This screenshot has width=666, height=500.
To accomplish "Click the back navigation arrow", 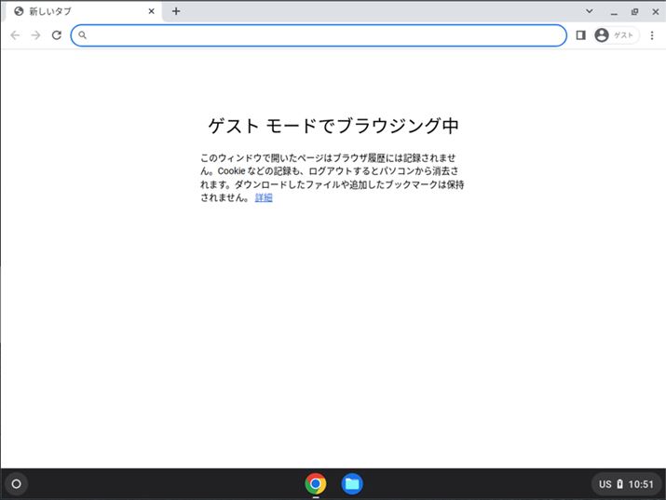I will (x=15, y=35).
